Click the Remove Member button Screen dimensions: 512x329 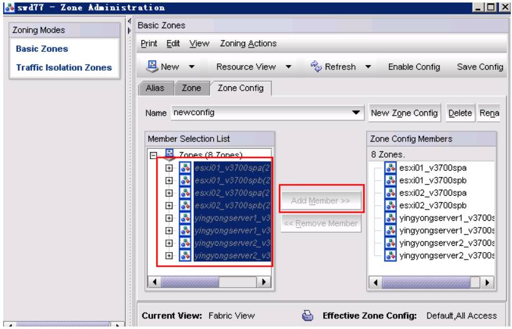coord(321,223)
